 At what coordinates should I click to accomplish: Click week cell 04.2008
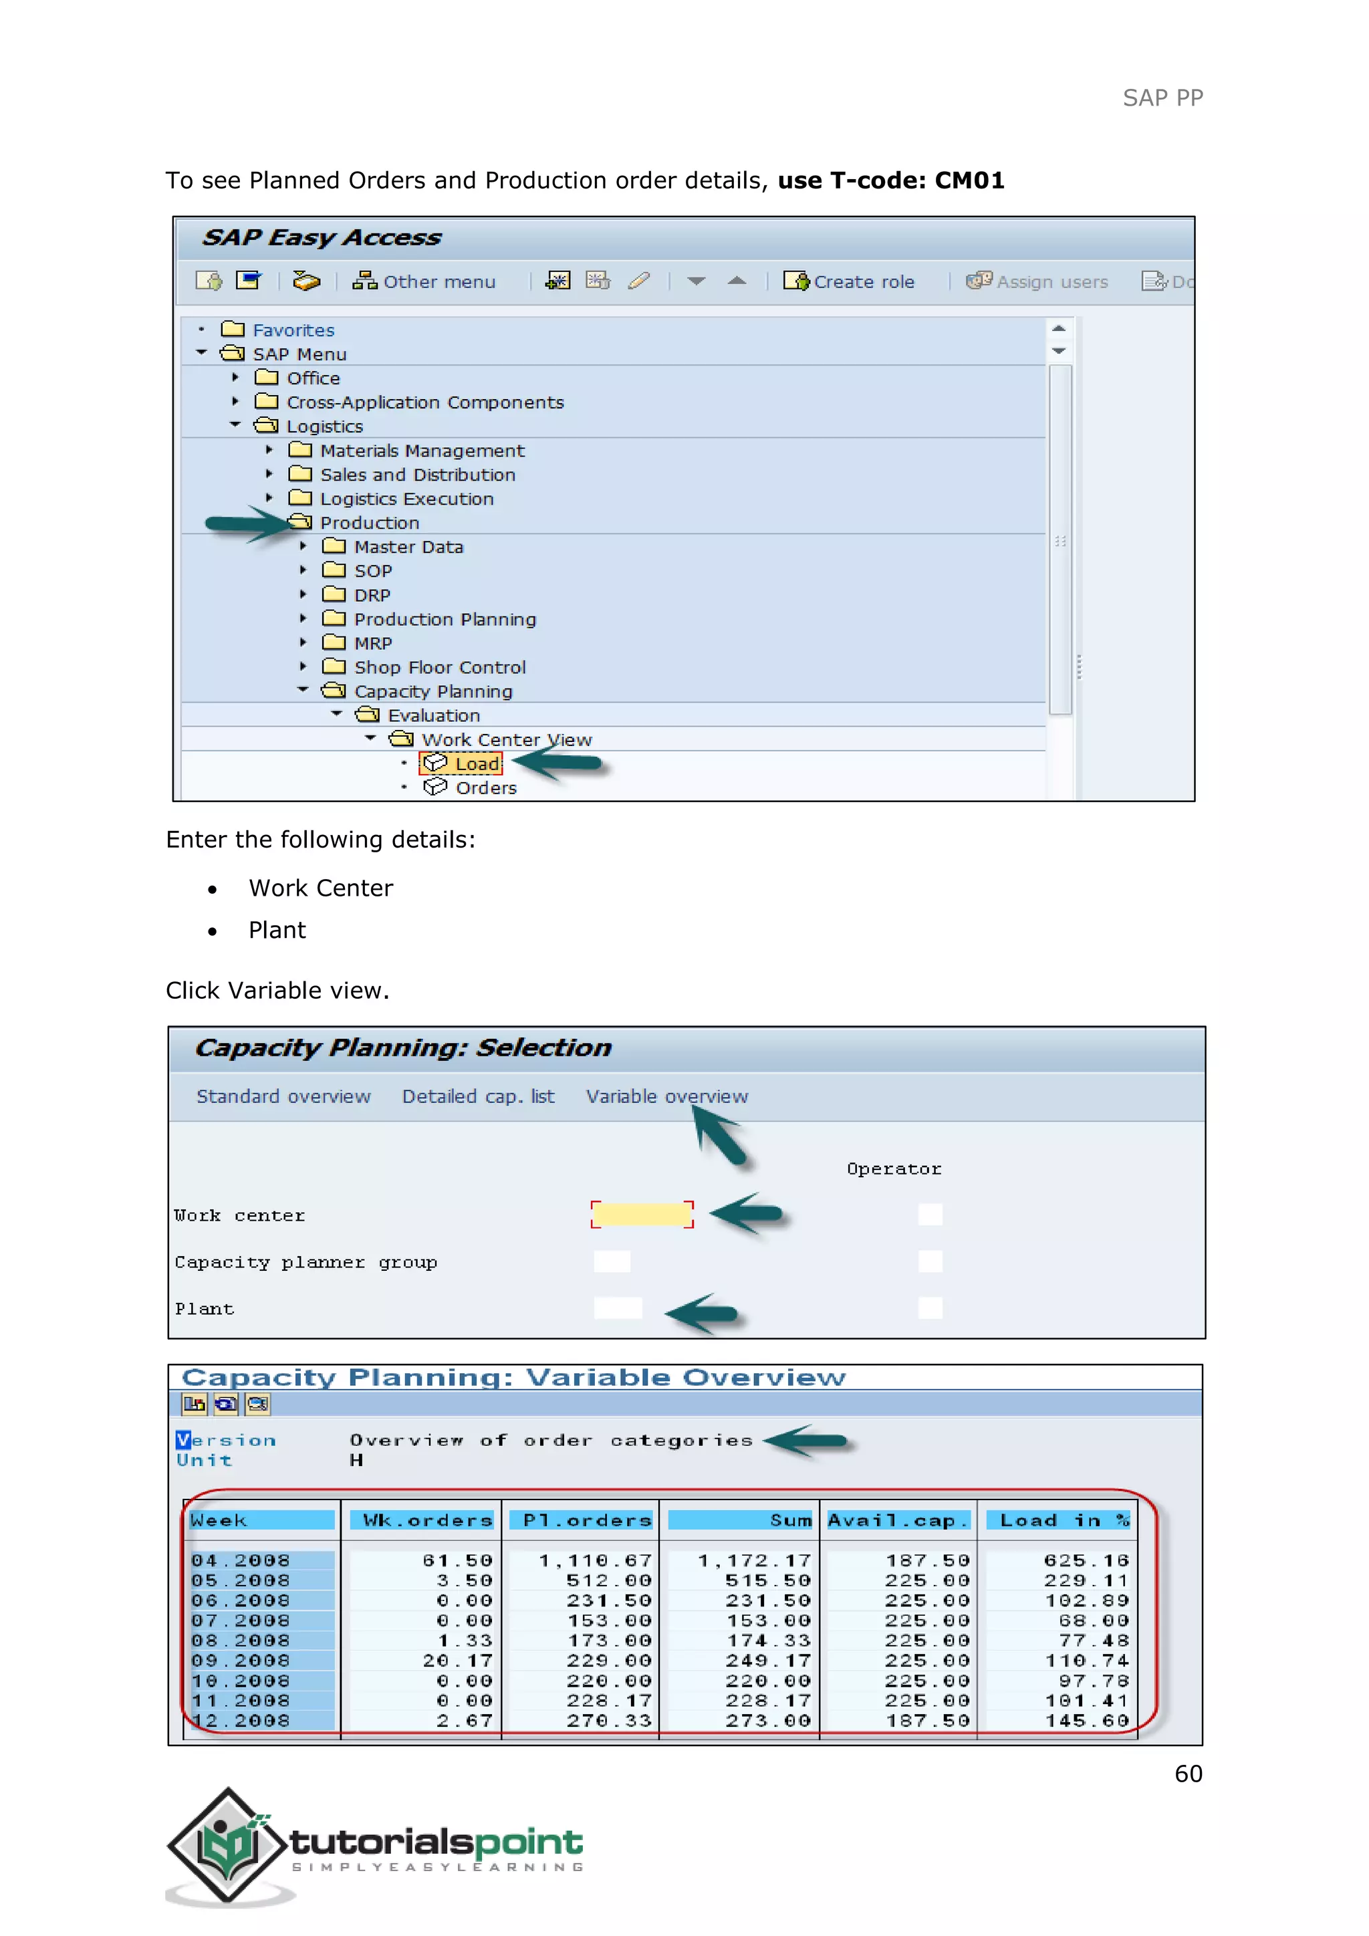tap(261, 1561)
